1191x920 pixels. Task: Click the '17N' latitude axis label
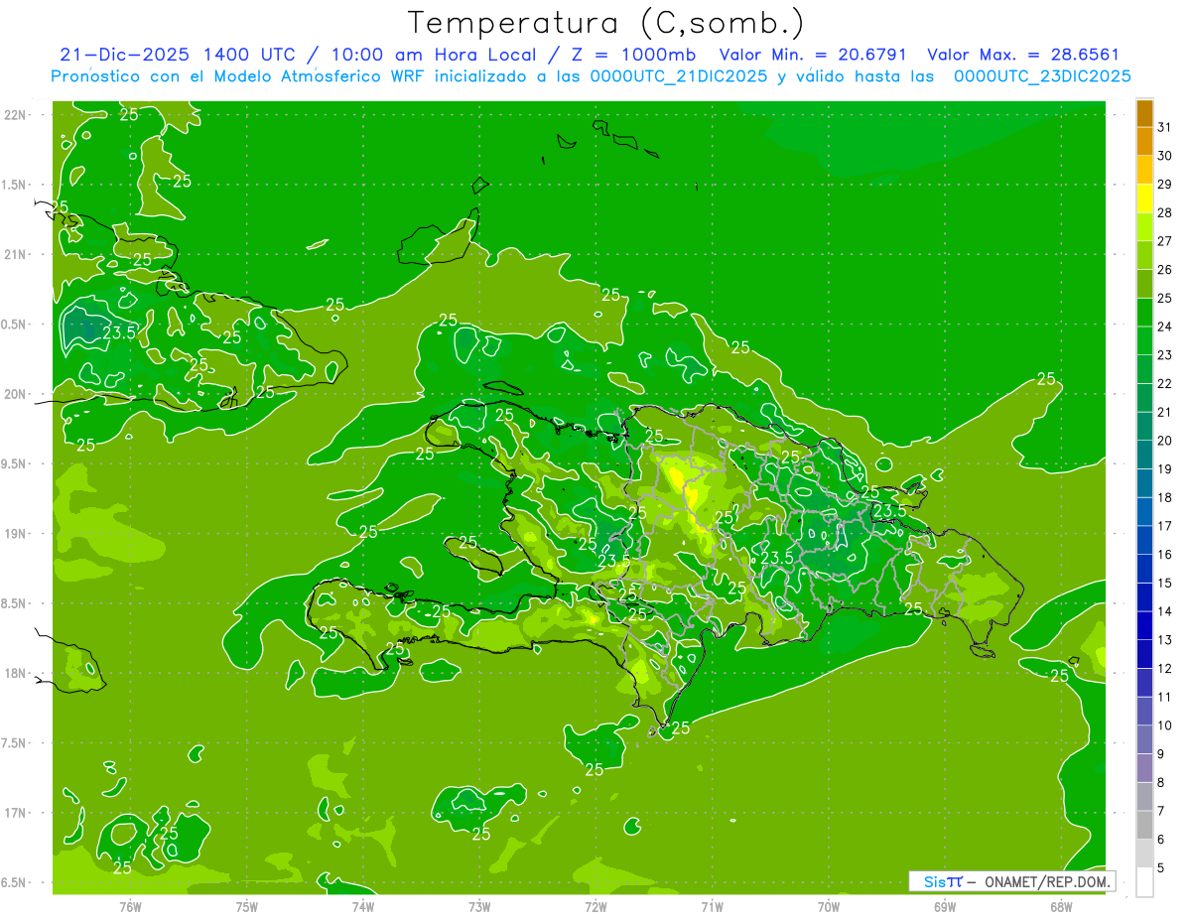point(17,813)
